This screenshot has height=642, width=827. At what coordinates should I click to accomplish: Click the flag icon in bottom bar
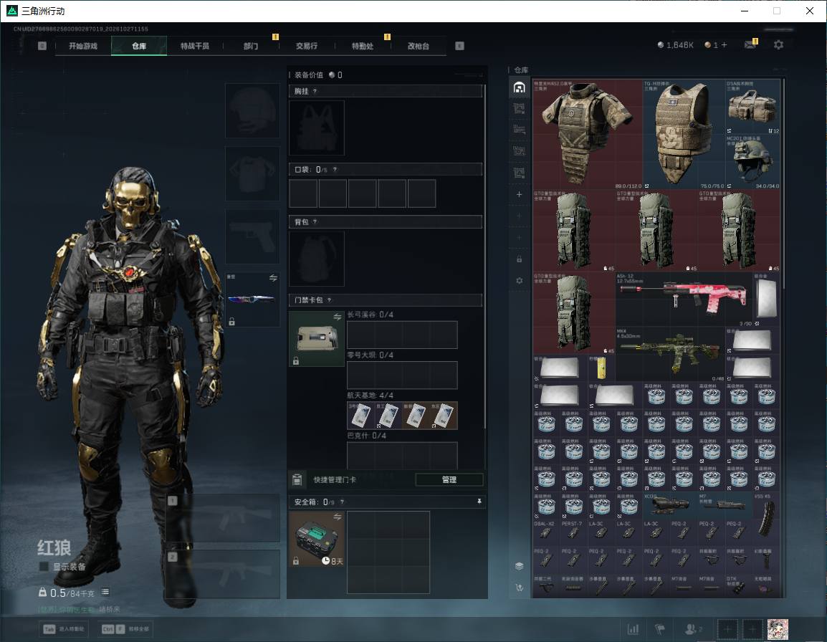(x=660, y=629)
